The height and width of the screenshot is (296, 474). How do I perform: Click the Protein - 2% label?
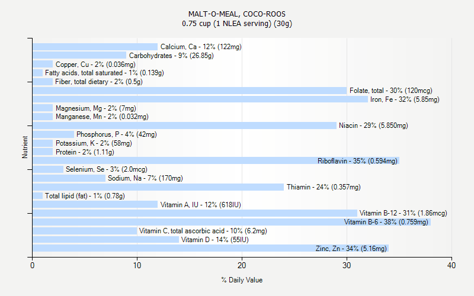point(85,152)
